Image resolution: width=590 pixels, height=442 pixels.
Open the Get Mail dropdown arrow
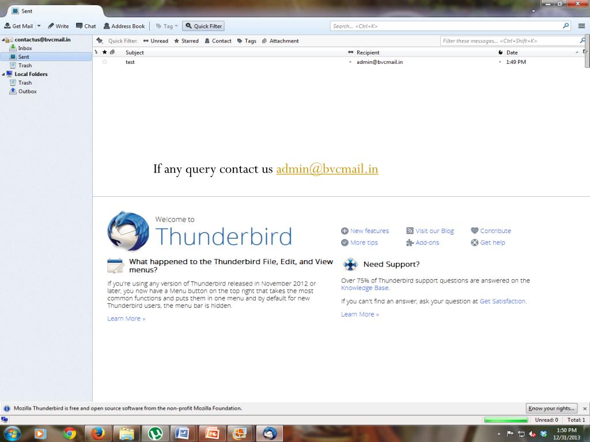[x=39, y=26]
